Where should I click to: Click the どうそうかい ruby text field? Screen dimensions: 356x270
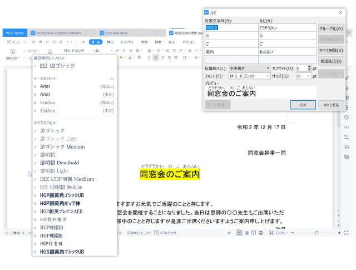click(287, 28)
